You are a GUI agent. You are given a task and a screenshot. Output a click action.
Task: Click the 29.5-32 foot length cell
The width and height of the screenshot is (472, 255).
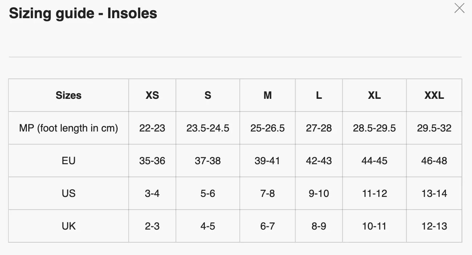pyautogui.click(x=434, y=128)
